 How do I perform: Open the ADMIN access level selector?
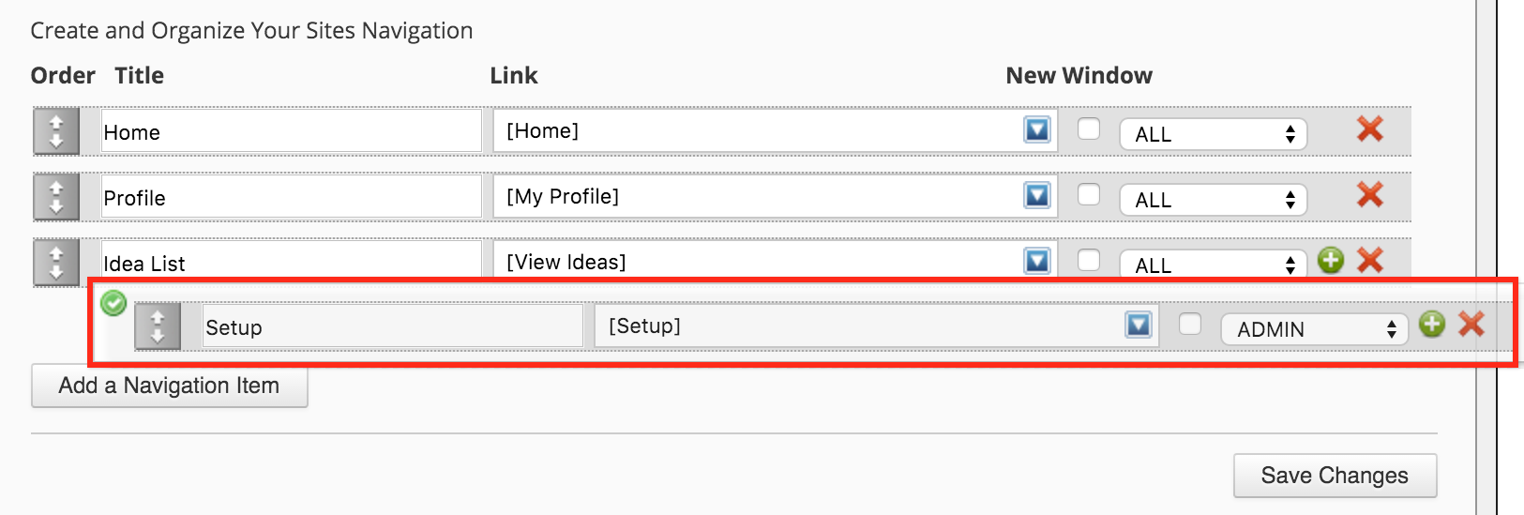[x=1314, y=329]
